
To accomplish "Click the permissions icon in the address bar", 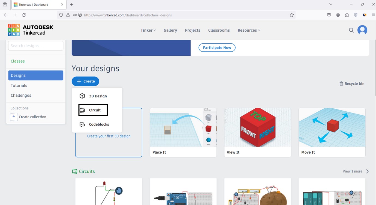I will point(75,15).
